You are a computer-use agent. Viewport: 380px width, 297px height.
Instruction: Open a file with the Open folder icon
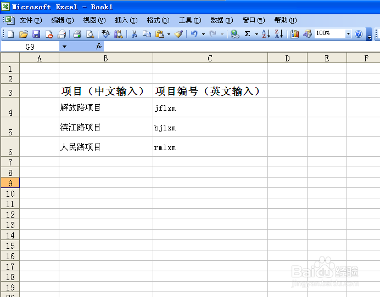[x=24, y=34]
